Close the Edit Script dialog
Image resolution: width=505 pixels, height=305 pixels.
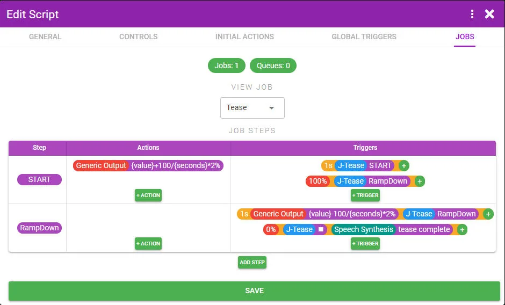point(489,14)
